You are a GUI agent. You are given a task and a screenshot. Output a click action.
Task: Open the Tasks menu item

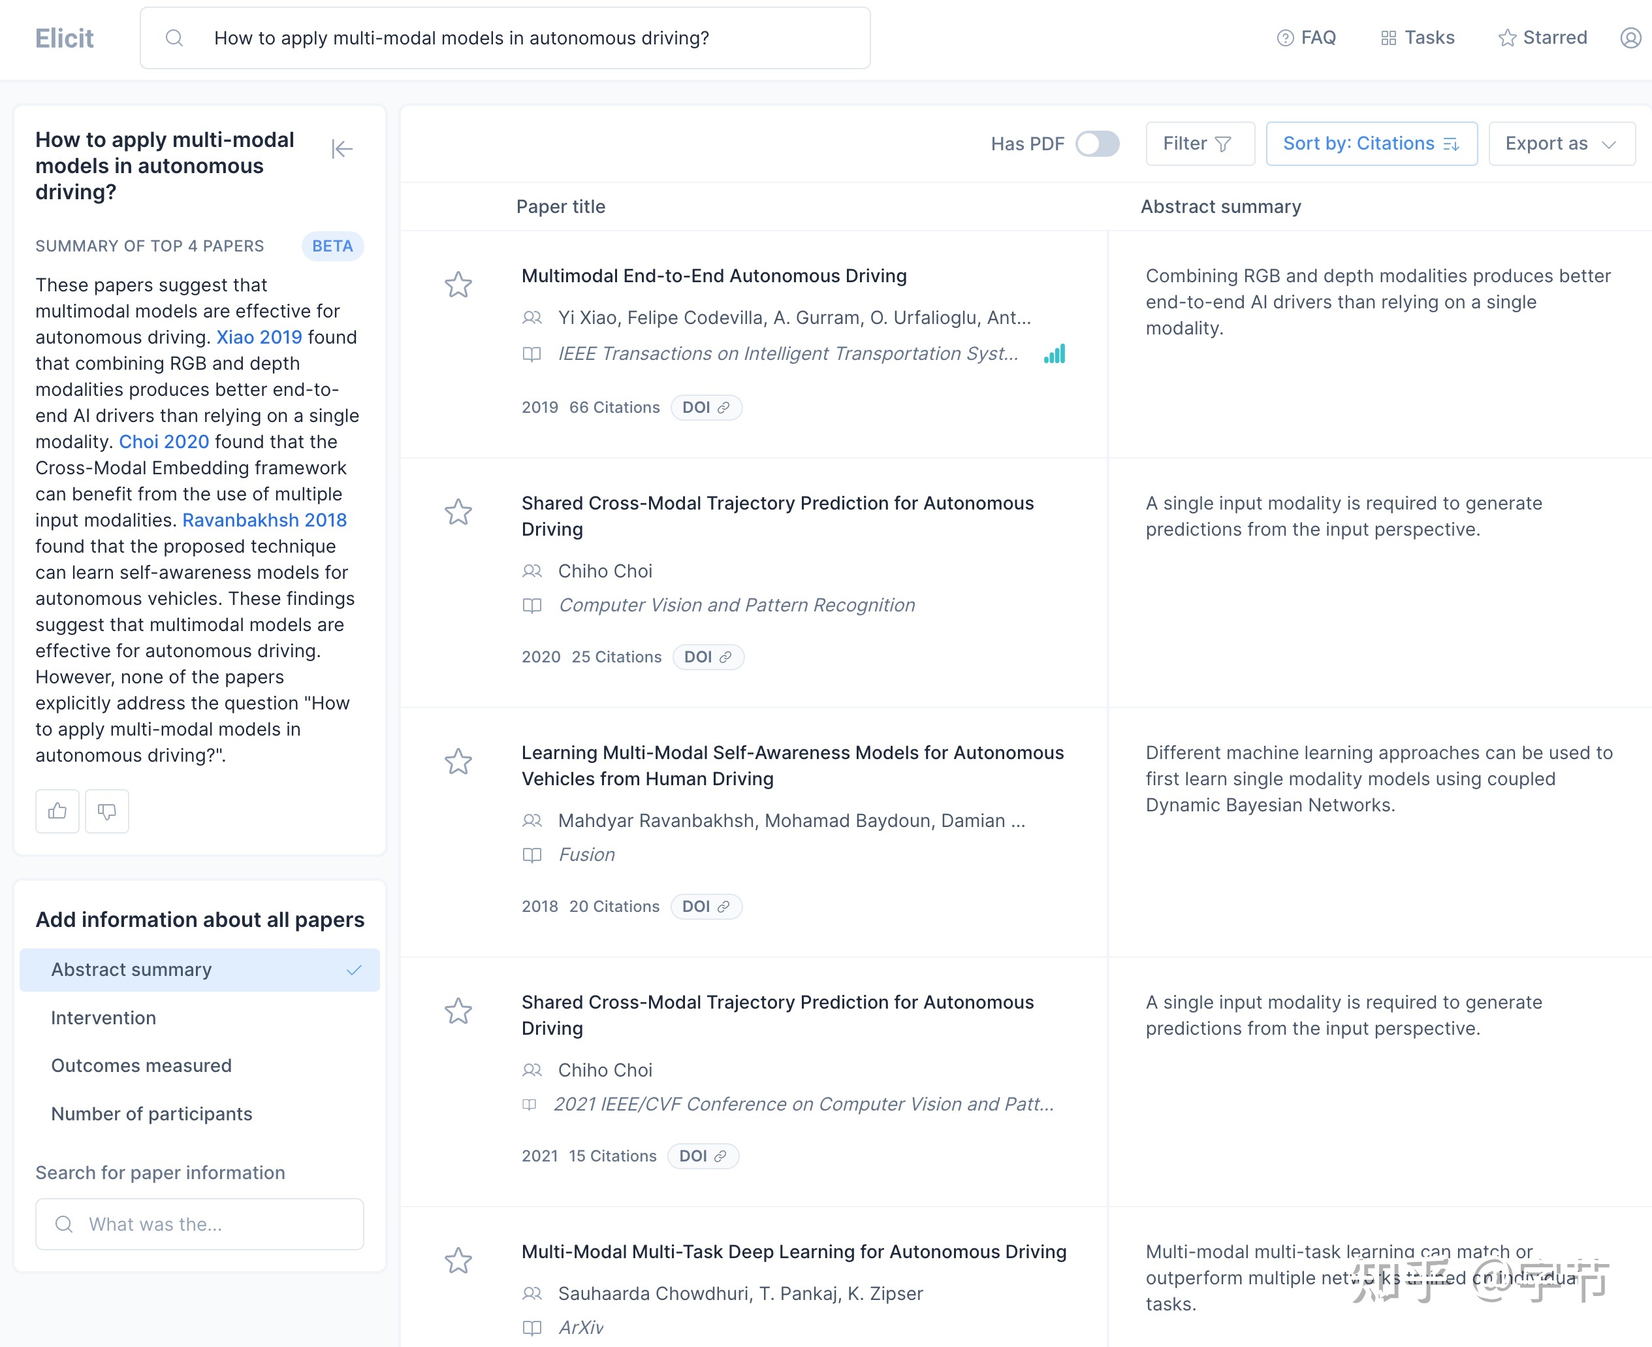(x=1418, y=38)
